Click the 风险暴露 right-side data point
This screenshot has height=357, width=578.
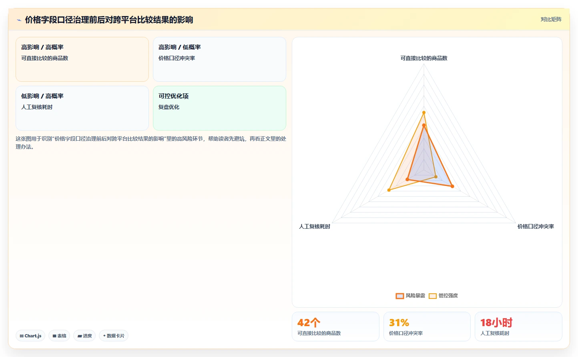pyautogui.click(x=452, y=186)
